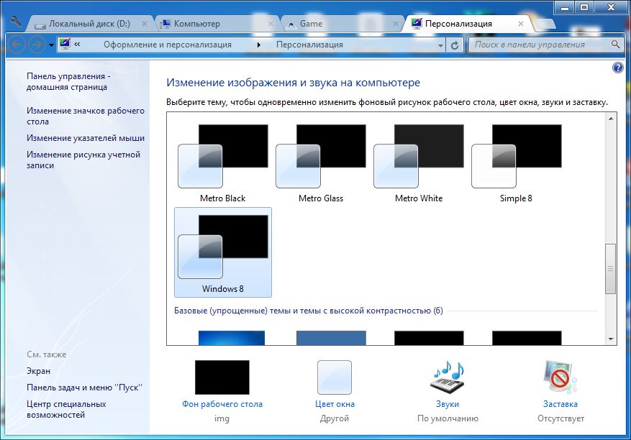Screen dimensions: 631x440
Task: Open a new tab button
Action: (x=545, y=24)
